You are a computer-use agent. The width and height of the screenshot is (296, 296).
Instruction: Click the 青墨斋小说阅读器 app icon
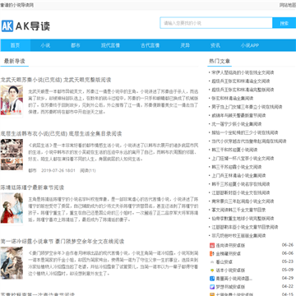(212, 279)
